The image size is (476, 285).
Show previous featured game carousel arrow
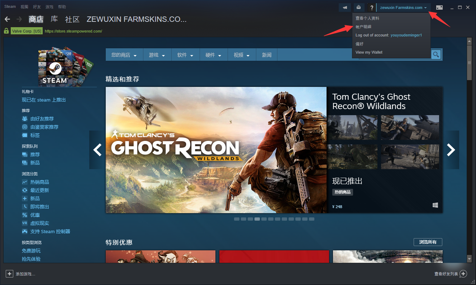pyautogui.click(x=97, y=150)
